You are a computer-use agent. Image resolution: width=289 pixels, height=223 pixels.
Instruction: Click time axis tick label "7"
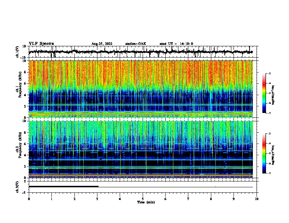coord(188,199)
